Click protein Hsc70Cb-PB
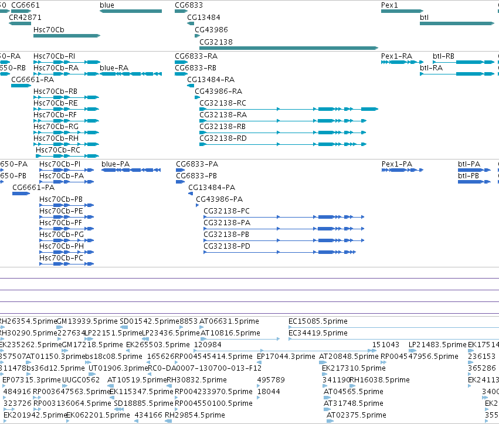Screen dimensions: 499x424 point(66,206)
